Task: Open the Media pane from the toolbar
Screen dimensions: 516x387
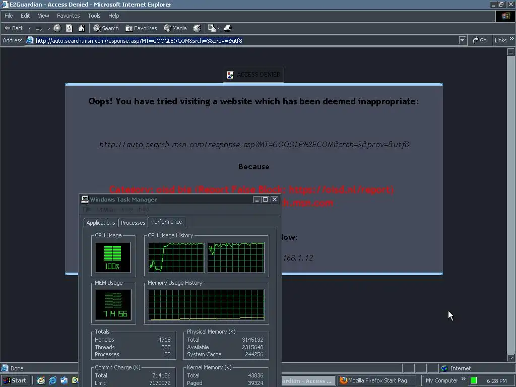Action: (x=175, y=28)
